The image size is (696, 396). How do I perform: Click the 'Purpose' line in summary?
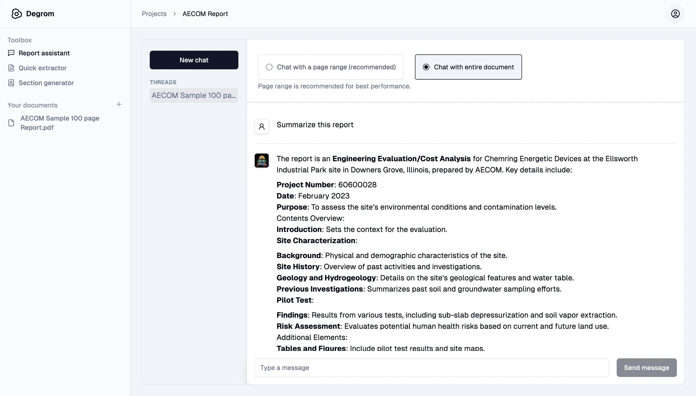pos(417,207)
